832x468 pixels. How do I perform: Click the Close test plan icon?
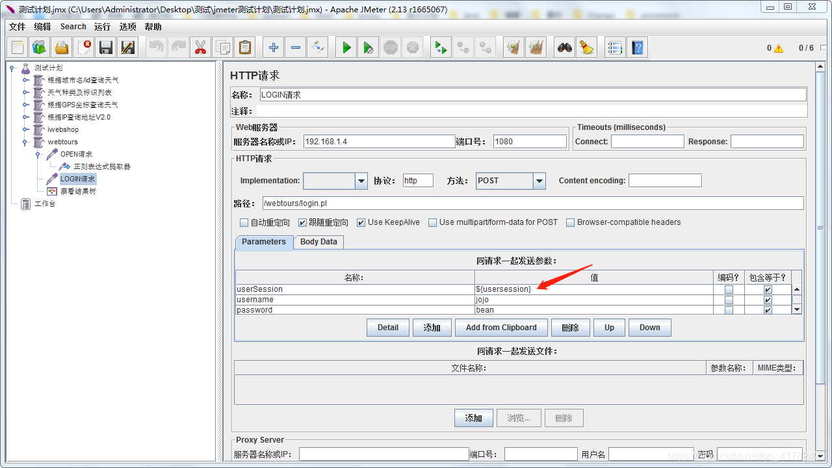(84, 47)
